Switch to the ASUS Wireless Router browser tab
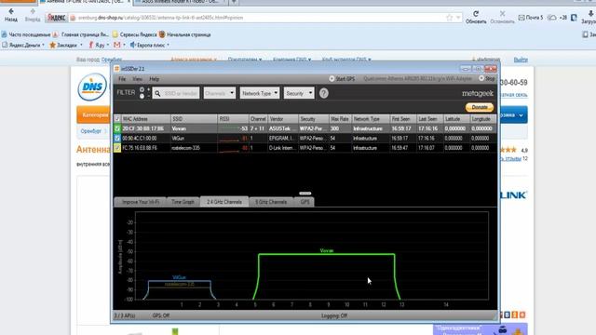Viewport: 596px width, 335px height. point(180,2)
